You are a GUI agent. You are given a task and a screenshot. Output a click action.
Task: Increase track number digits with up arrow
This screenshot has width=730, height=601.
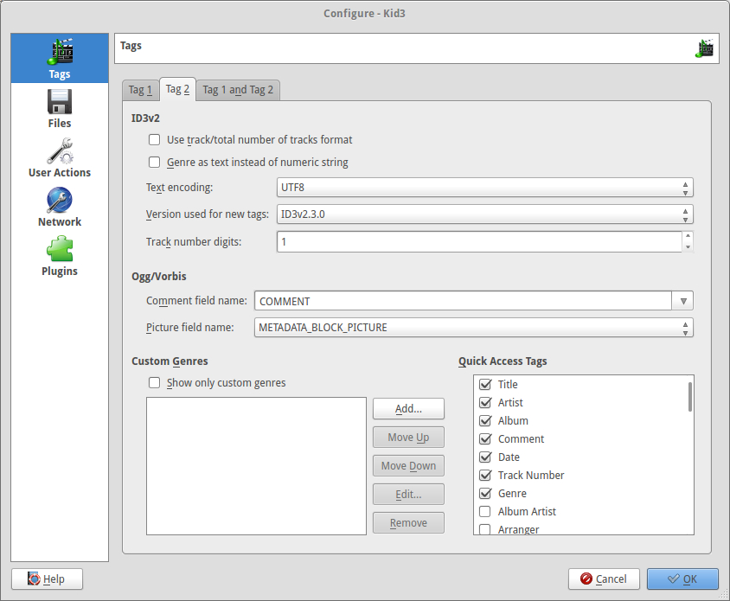coord(688,236)
